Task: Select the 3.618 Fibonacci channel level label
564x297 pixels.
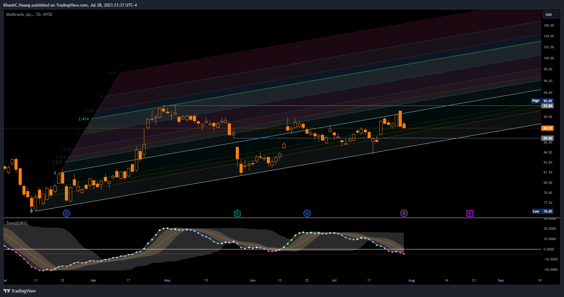Action: [111, 73]
